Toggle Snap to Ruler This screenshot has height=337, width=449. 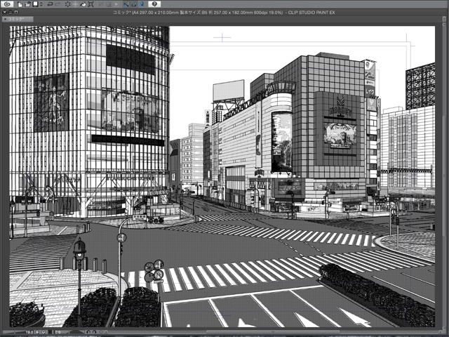click(126, 4)
